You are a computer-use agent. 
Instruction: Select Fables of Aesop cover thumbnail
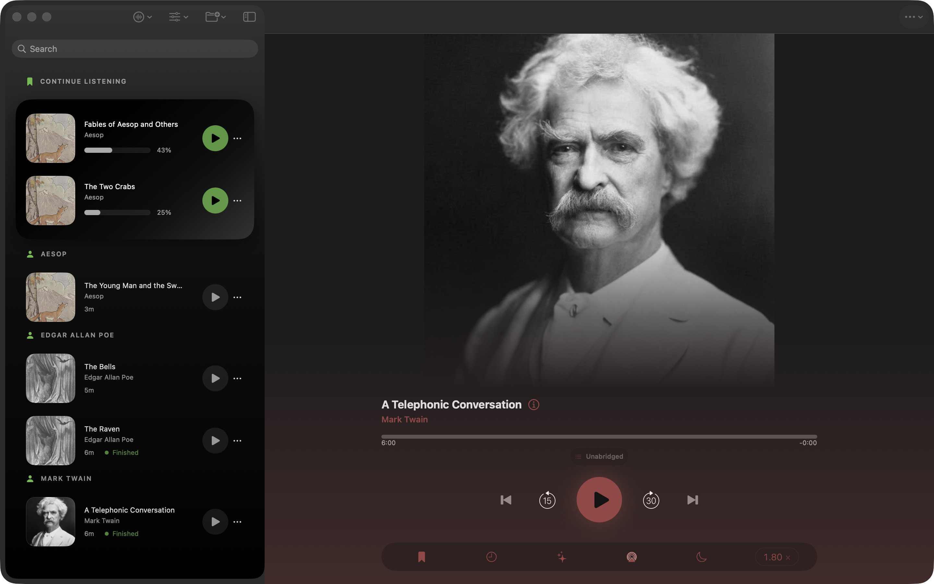coord(51,138)
